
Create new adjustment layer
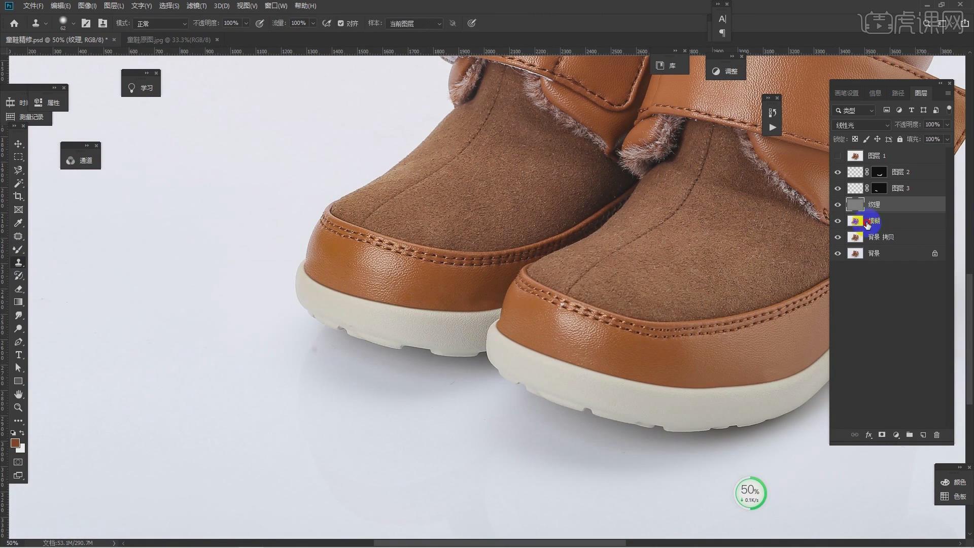[896, 435]
